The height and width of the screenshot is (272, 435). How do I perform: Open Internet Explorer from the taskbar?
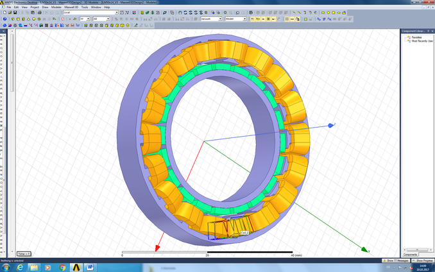tap(20, 268)
